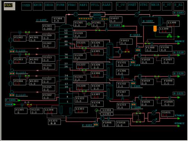The height and width of the screenshot is (141, 188).
Task: Click the F-1101 feed source button
Action: [11, 100]
